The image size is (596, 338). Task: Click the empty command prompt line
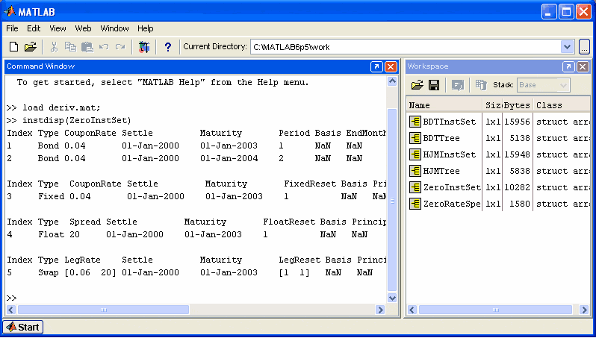[196, 298]
